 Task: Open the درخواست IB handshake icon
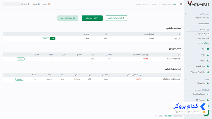coord(208,83)
